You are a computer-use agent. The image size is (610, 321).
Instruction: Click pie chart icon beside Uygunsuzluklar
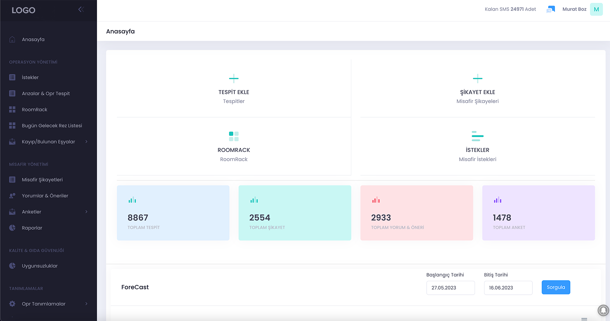click(x=12, y=266)
